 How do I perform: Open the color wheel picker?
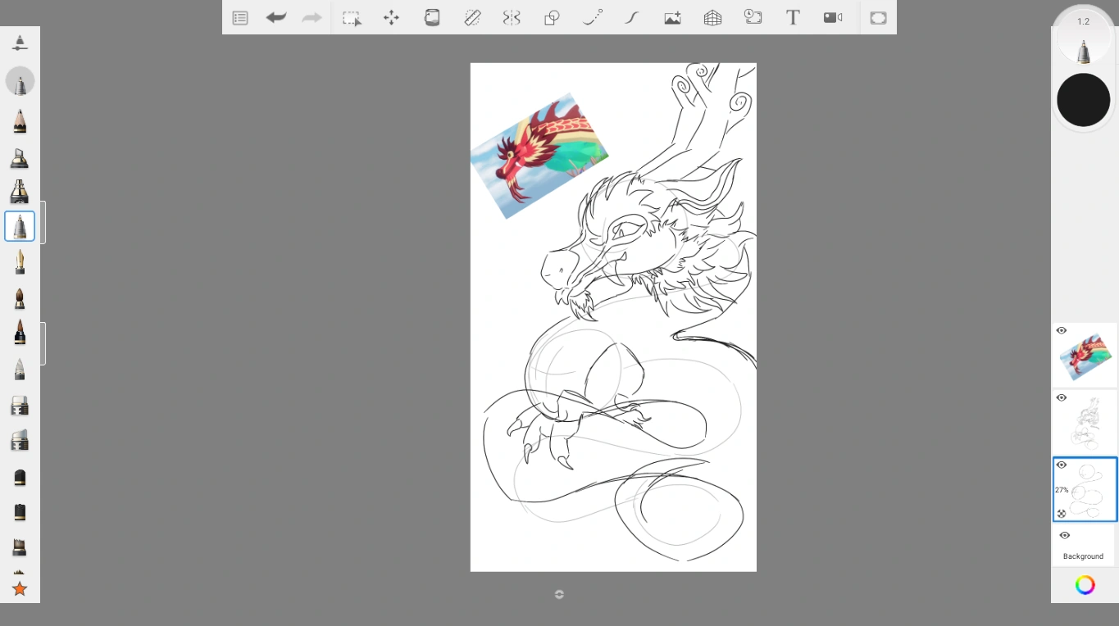[x=1084, y=584]
